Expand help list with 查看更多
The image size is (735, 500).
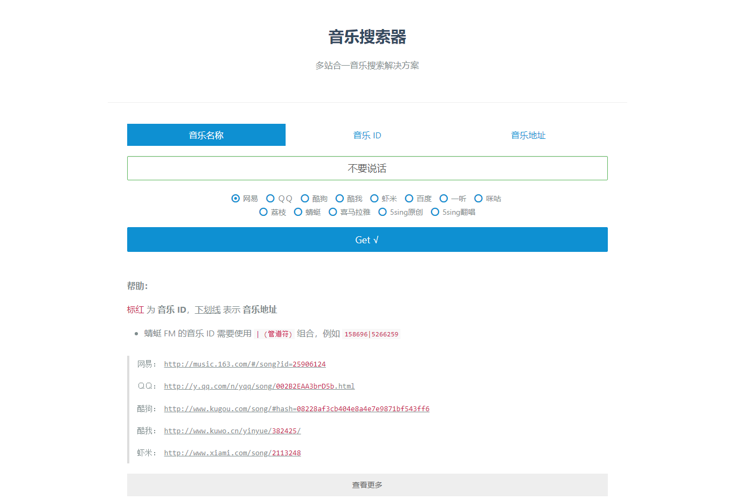click(367, 485)
